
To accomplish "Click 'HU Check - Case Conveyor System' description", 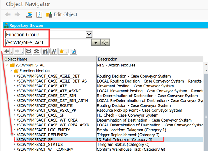I will (128, 115).
